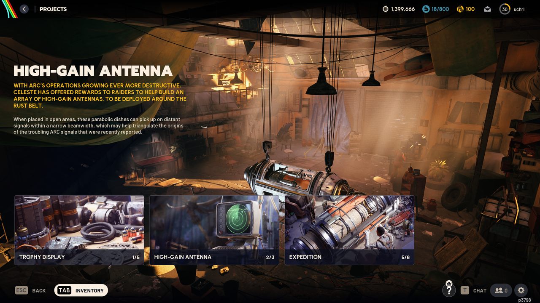The width and height of the screenshot is (540, 303).
Task: Click the yellow striped currency icon
Action: [460, 9]
